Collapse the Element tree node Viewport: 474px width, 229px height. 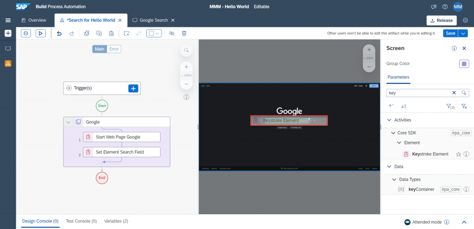(399, 142)
